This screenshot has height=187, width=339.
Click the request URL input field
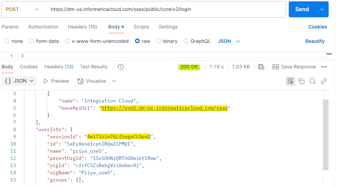[166, 9]
